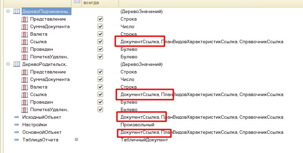This screenshot has height=153, width=303.
Task: Toggle Валюта checkbox under ДеревоПодчиненны
Action: pyautogui.click(x=100, y=34)
